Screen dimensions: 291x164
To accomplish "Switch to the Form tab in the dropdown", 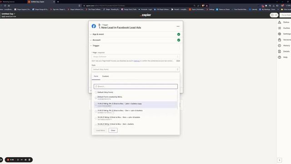I will click(x=96, y=76).
